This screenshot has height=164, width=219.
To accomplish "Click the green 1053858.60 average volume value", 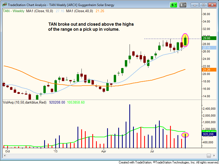I will [76, 103].
